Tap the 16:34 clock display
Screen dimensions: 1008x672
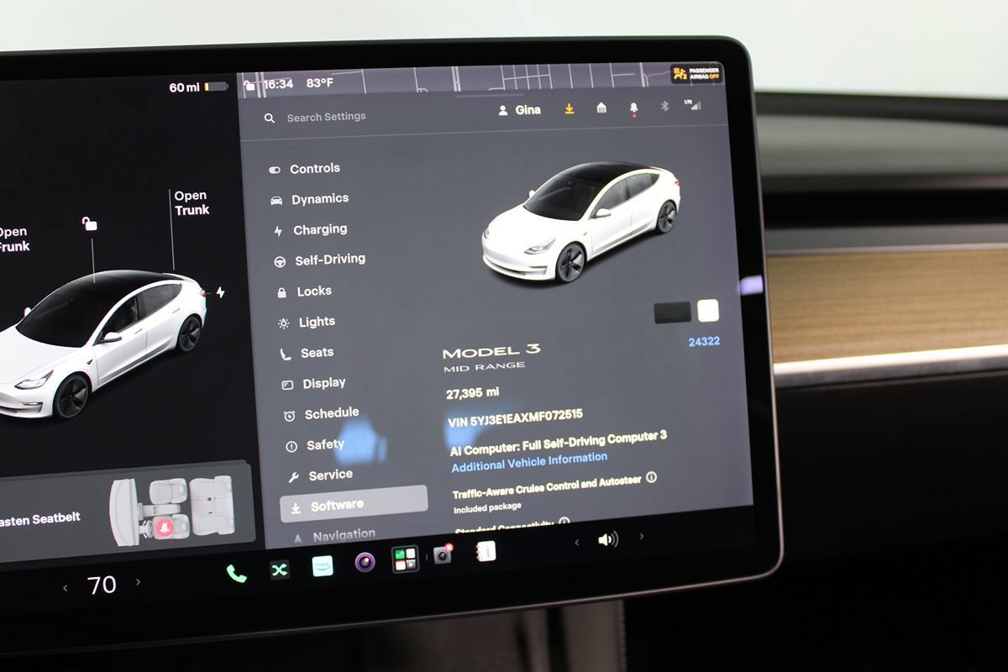tap(277, 85)
